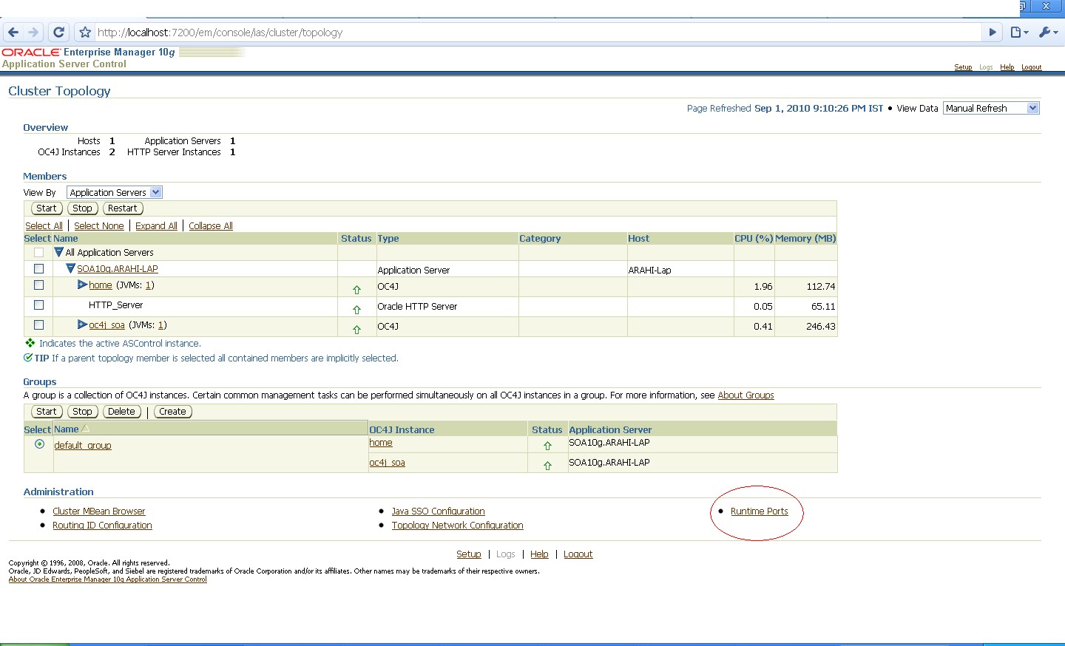Click the Restart button
The width and height of the screenshot is (1065, 646).
(x=123, y=208)
